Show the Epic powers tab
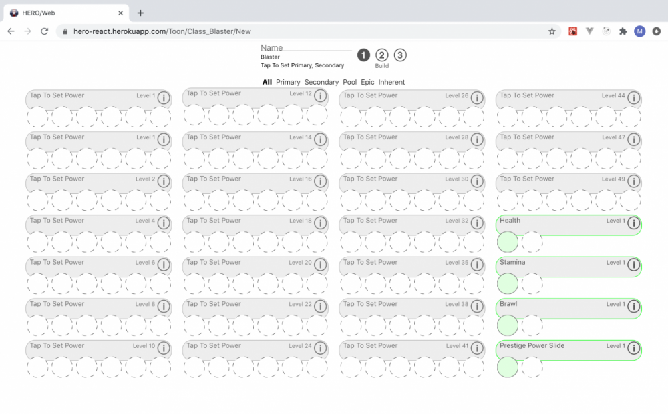668x414 pixels. [367, 82]
